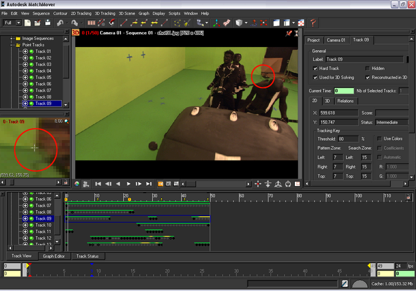Select Track 03 in the Point Tracks tree

click(43, 65)
